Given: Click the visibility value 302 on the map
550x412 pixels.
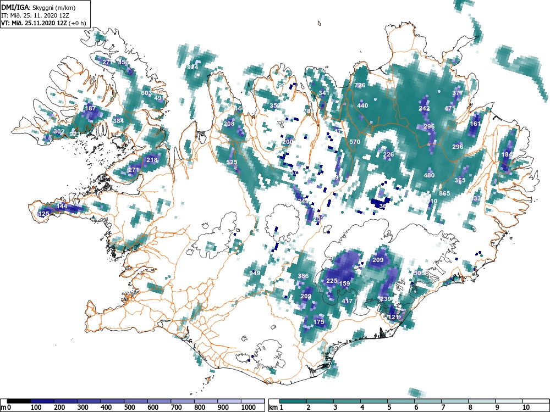Looking at the screenshot, I should [x=59, y=132].
